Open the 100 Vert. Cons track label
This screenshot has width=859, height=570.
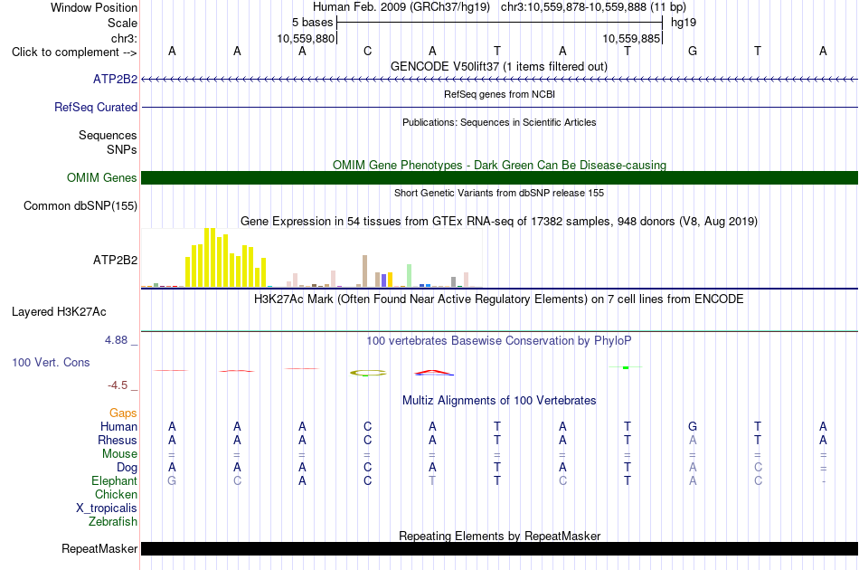coord(51,362)
